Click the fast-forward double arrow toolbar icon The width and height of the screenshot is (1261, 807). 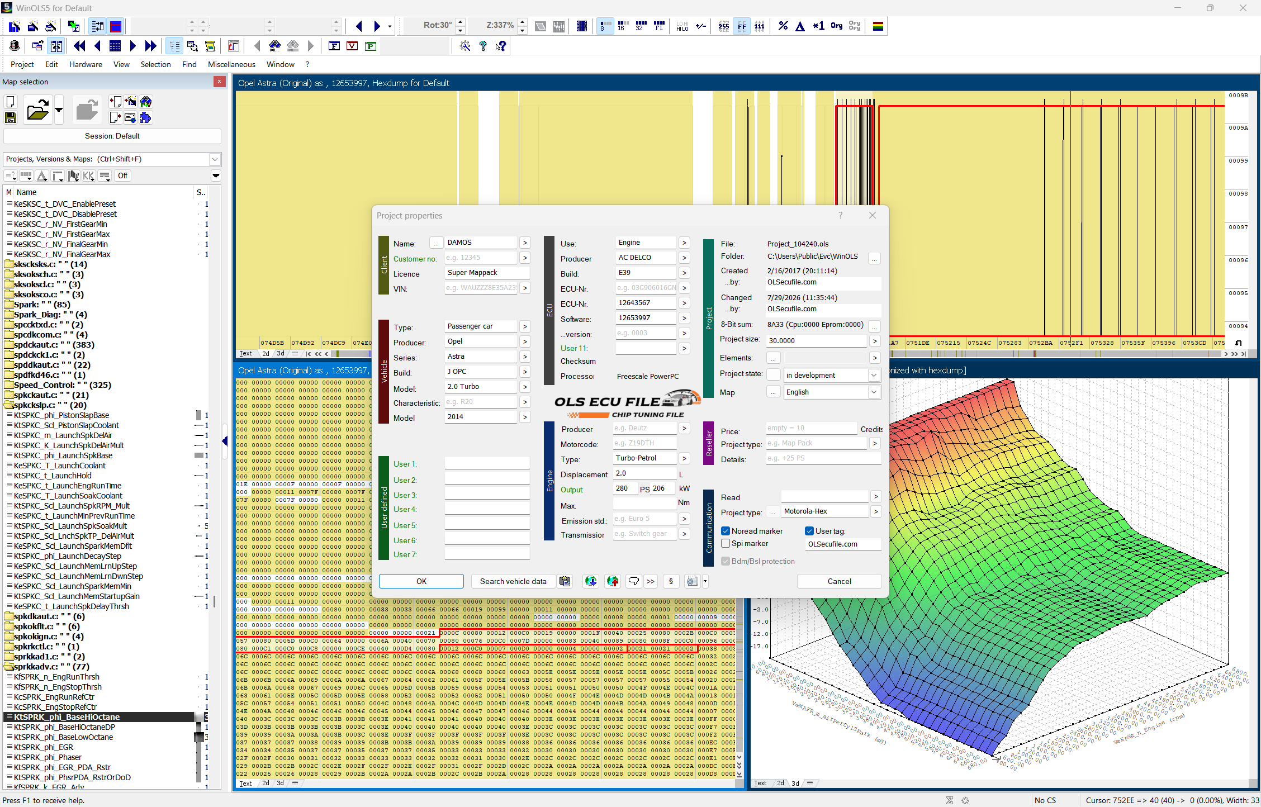point(150,46)
